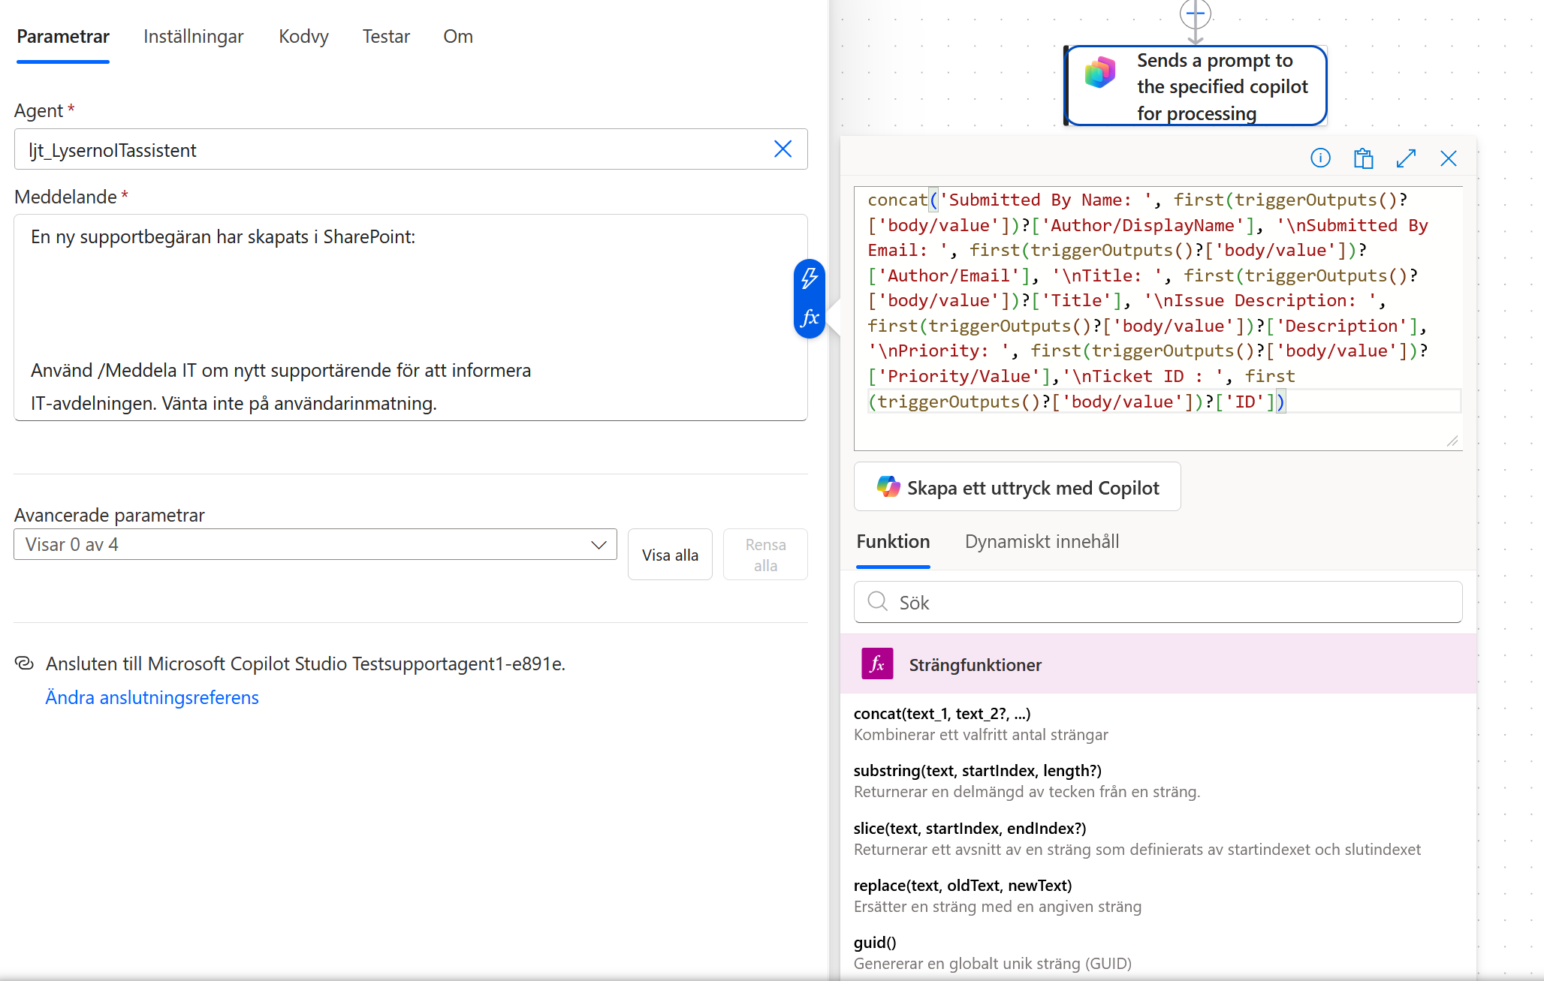Open the Kodvy tab
This screenshot has height=981, width=1544.
[303, 37]
